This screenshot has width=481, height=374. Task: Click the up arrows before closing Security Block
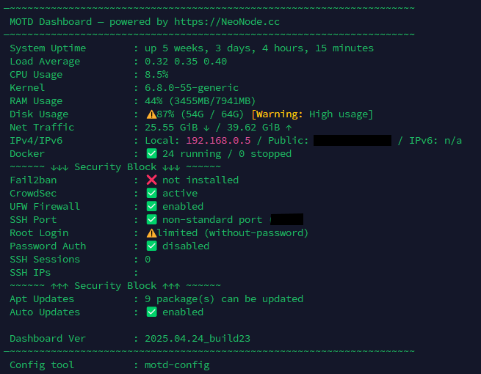click(59, 286)
